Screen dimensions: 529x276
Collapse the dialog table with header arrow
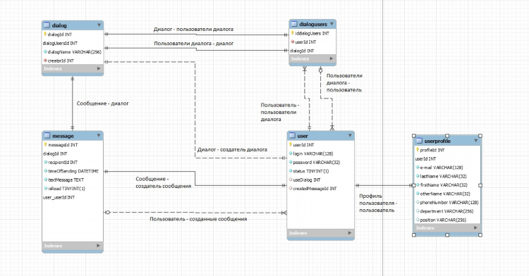[x=99, y=25]
